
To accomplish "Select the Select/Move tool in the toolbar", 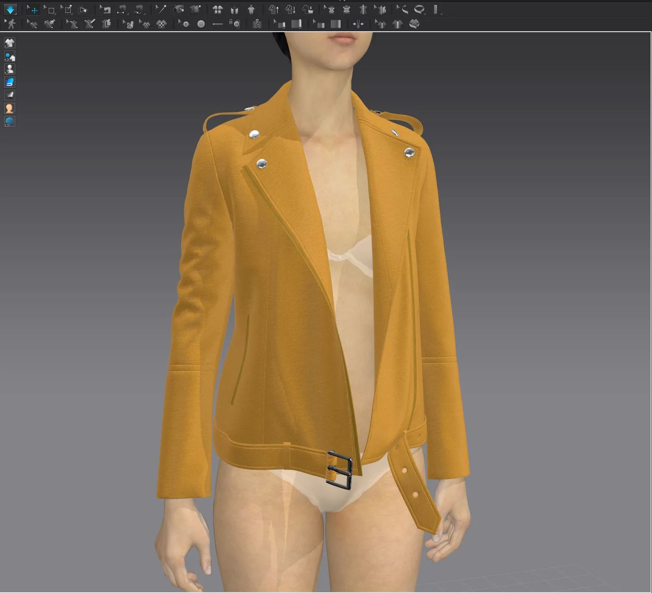I will [33, 10].
